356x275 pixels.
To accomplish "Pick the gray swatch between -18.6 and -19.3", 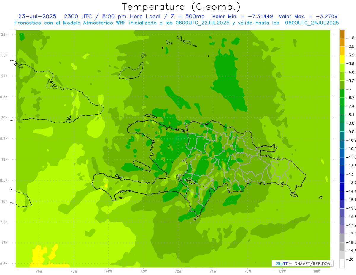I will click(342, 247).
